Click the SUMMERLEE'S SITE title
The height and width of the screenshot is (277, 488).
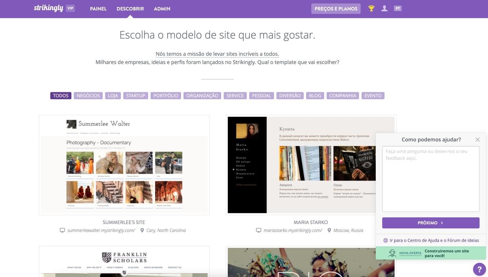pos(124,222)
